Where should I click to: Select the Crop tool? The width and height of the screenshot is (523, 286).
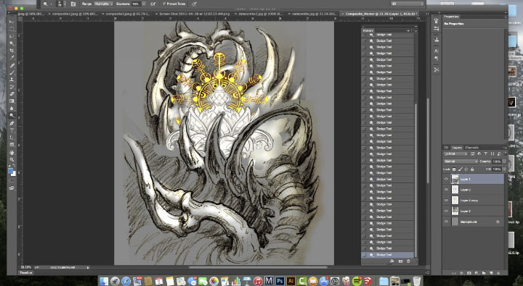[12, 51]
